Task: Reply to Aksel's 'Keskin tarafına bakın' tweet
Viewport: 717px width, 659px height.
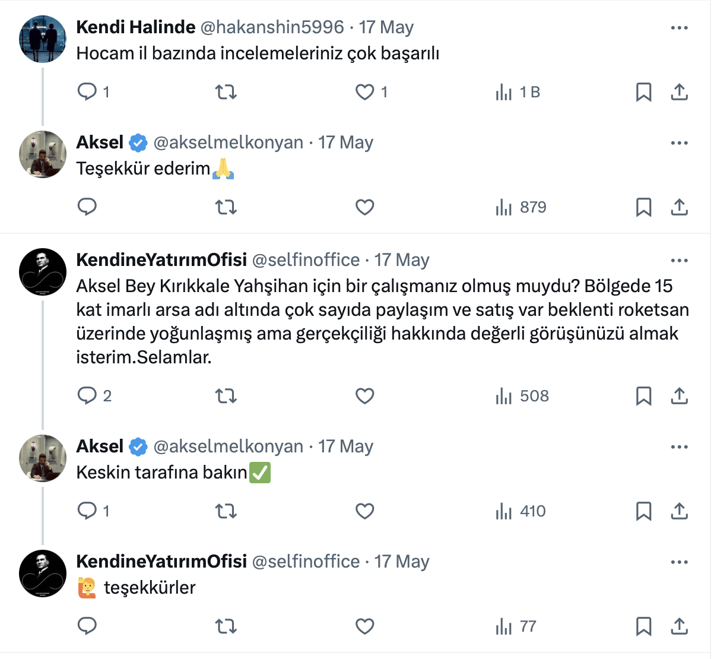Action: pos(87,511)
